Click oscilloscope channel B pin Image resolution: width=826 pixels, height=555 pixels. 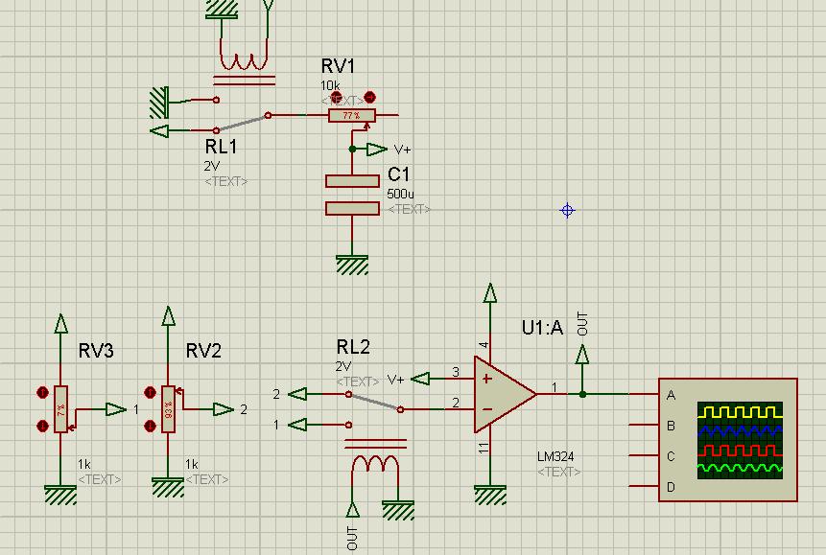pos(644,425)
